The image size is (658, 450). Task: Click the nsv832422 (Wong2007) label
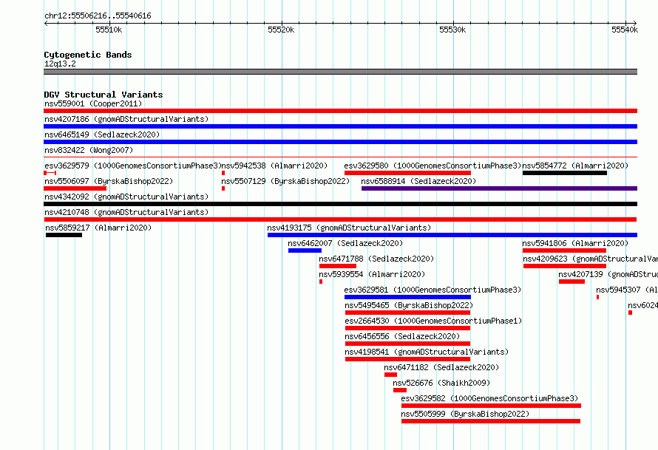(89, 150)
